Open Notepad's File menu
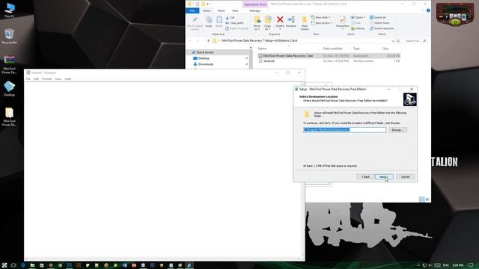Image resolution: width=479 pixels, height=269 pixels. point(28,79)
